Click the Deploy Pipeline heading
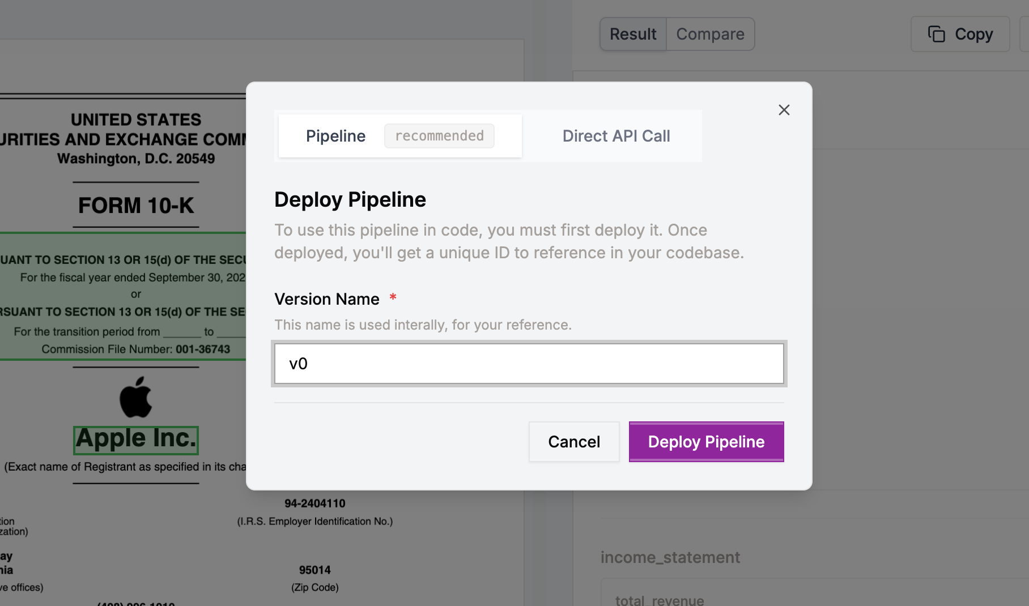 [x=350, y=199]
